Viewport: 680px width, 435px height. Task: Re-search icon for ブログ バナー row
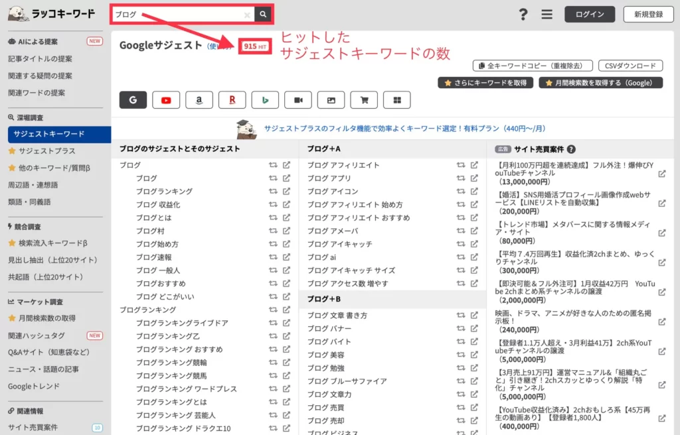461,328
